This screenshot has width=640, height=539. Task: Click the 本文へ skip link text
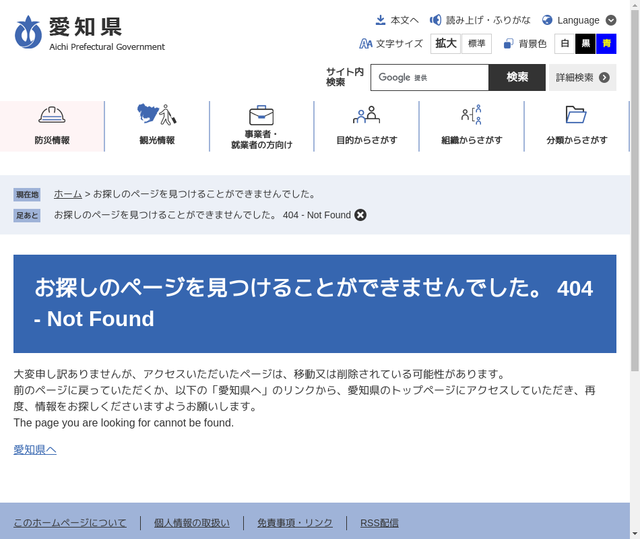[404, 20]
